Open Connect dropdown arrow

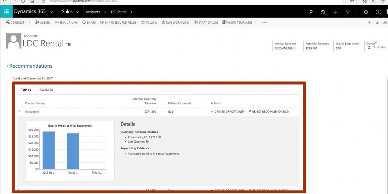coord(29,22)
